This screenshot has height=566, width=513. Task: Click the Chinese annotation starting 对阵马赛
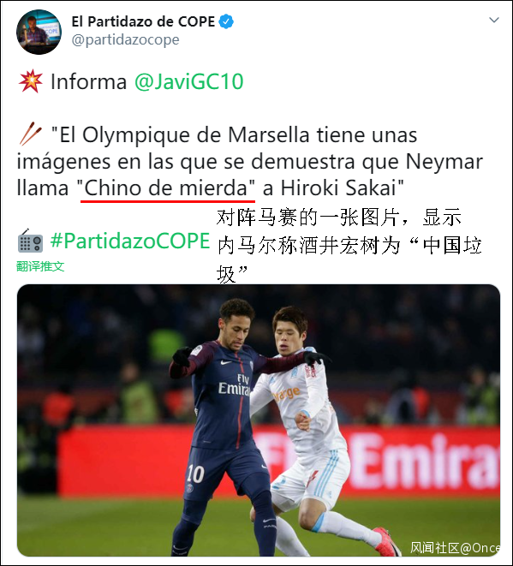[349, 246]
